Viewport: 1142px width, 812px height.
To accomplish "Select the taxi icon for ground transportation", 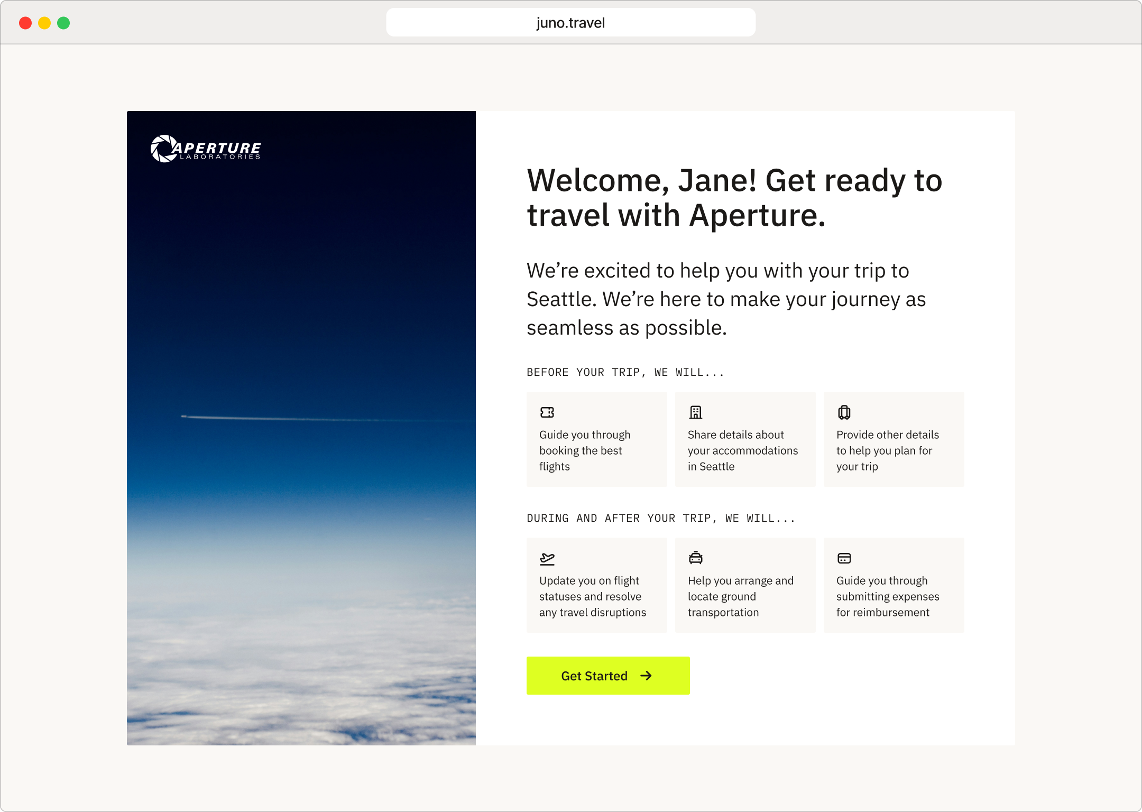I will [696, 559].
